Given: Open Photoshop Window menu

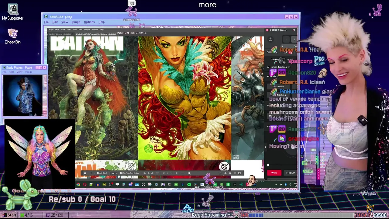Looking at the screenshot, I should pyautogui.click(x=95, y=30).
